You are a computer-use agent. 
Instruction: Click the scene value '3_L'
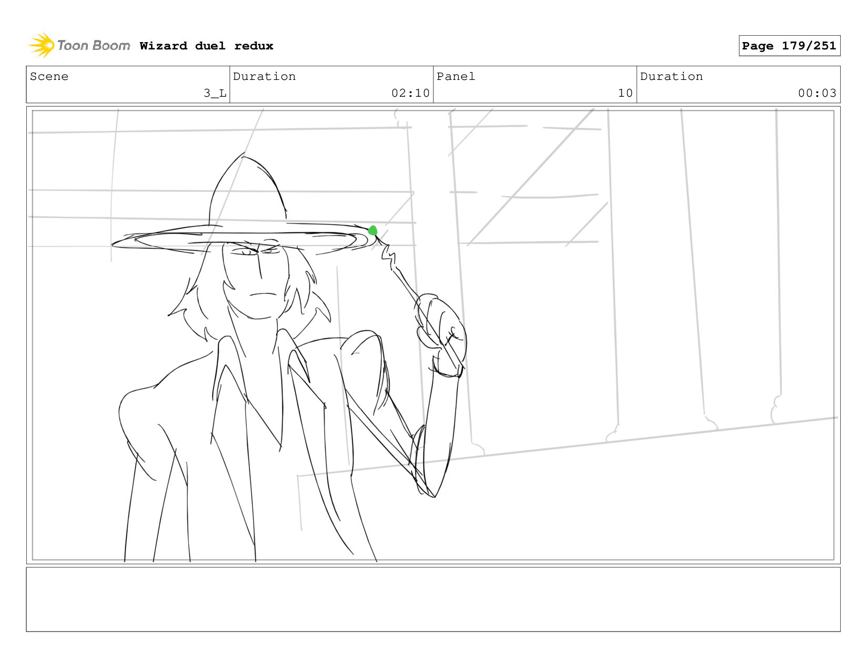(215, 93)
